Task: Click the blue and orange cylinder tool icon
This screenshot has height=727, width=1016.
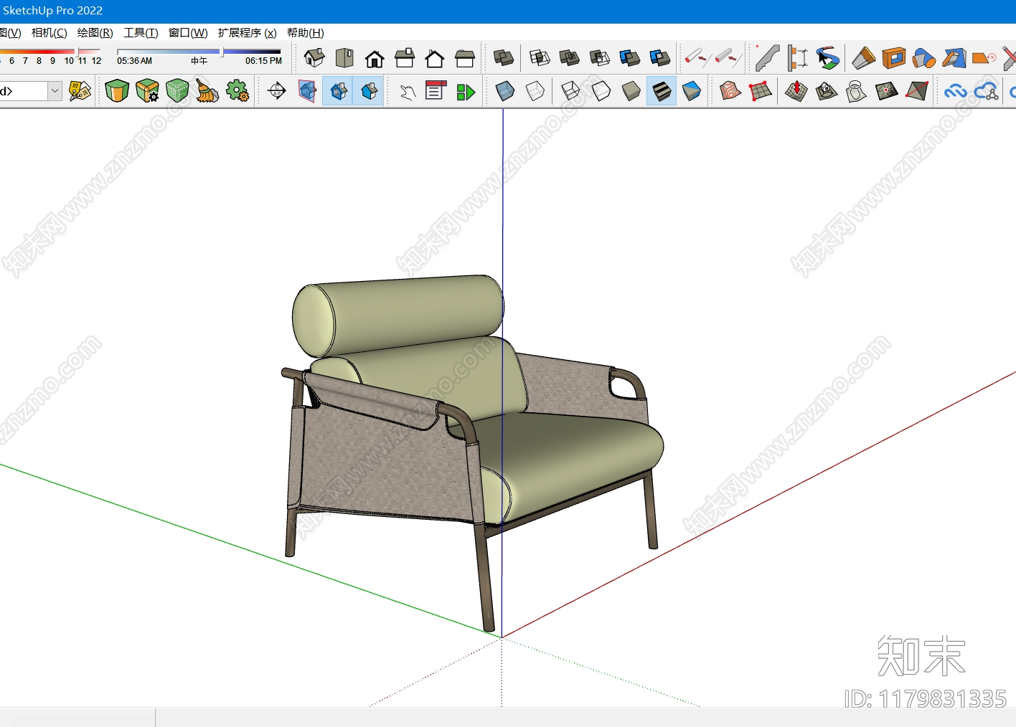Action: click(x=924, y=58)
